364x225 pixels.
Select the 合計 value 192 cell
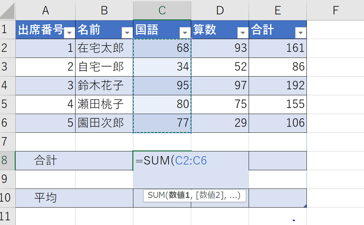tap(278, 86)
